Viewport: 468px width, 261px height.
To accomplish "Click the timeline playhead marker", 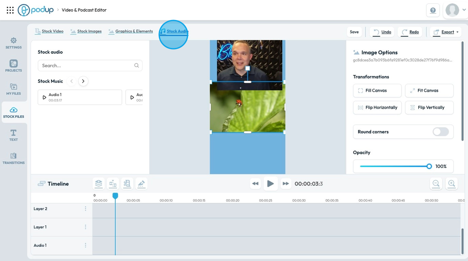I will pos(115,196).
